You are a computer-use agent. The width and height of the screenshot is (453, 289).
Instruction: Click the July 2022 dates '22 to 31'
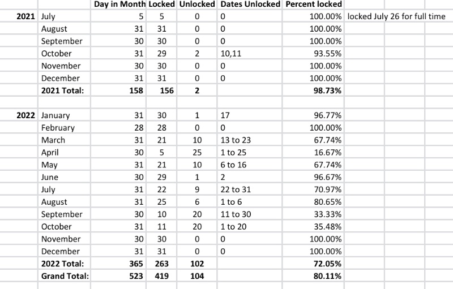(250, 189)
